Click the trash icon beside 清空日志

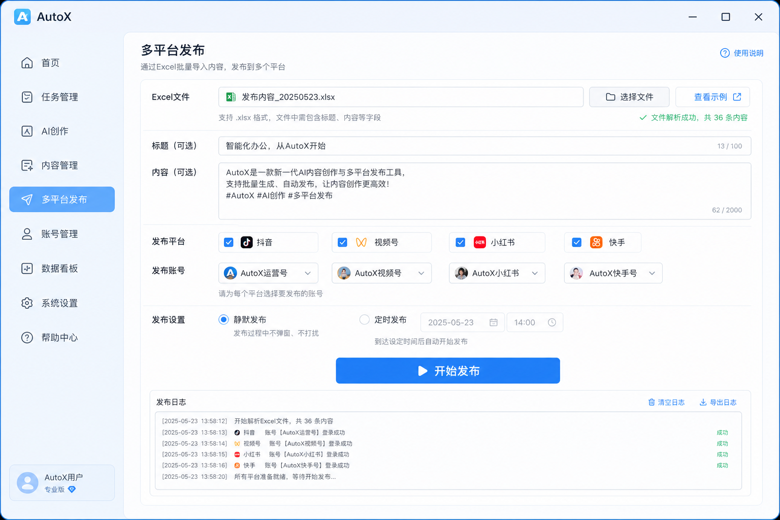click(652, 402)
